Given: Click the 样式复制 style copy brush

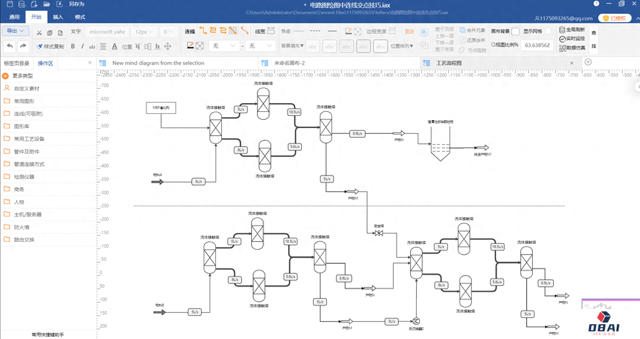Looking at the screenshot, I should point(50,46).
